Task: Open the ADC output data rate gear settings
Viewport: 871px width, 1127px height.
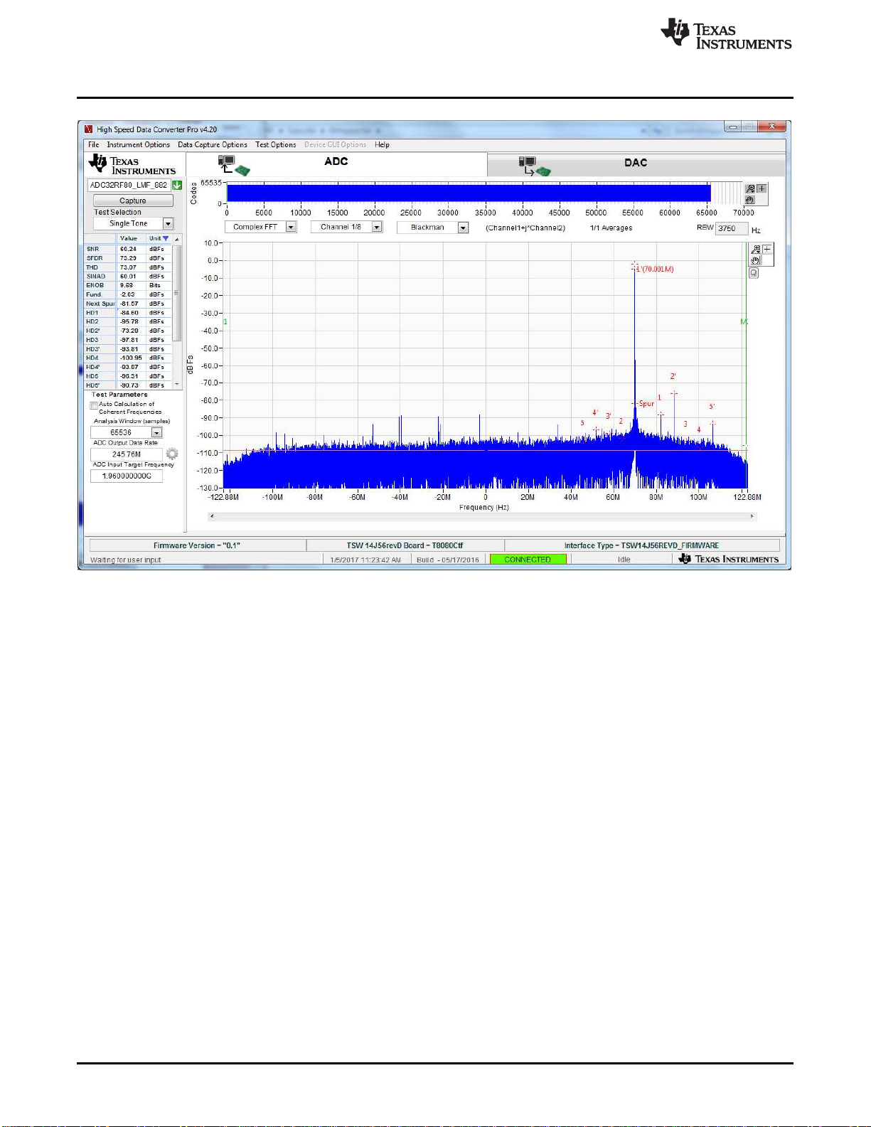Action: click(x=171, y=454)
